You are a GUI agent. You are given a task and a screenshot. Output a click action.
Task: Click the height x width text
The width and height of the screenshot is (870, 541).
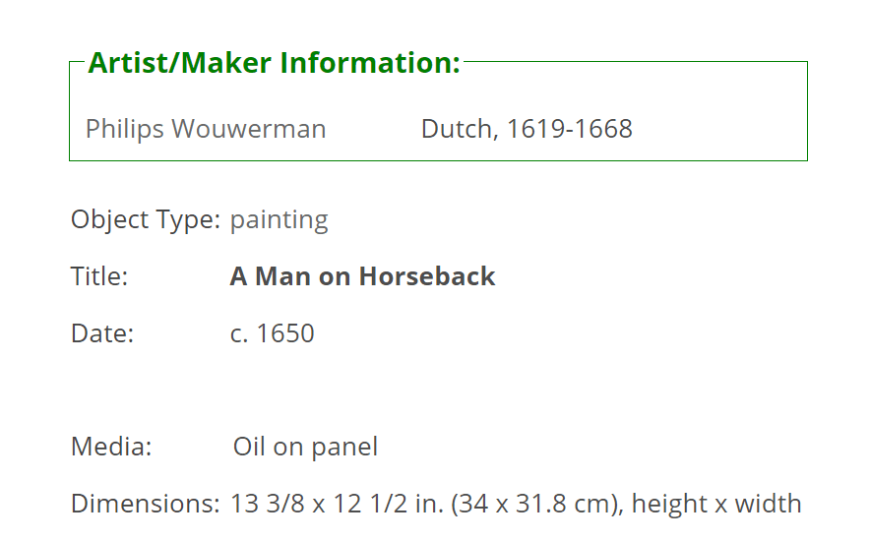[716, 505]
